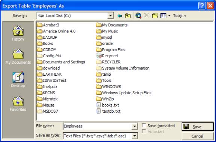Open the My Documents places shortcut
Screen dimensions: 216x142
pyautogui.click(x=18, y=57)
